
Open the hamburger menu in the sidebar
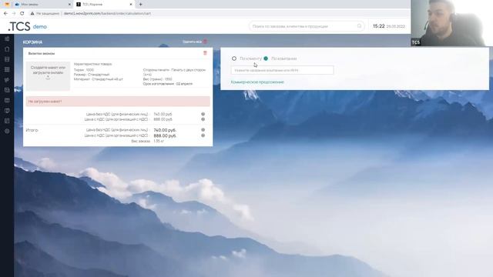[x=7, y=38]
